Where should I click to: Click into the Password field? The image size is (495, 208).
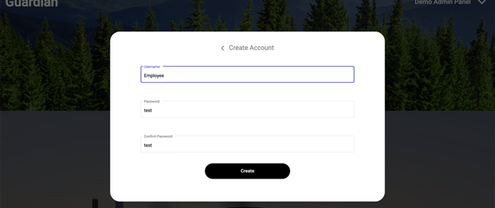[247, 110]
